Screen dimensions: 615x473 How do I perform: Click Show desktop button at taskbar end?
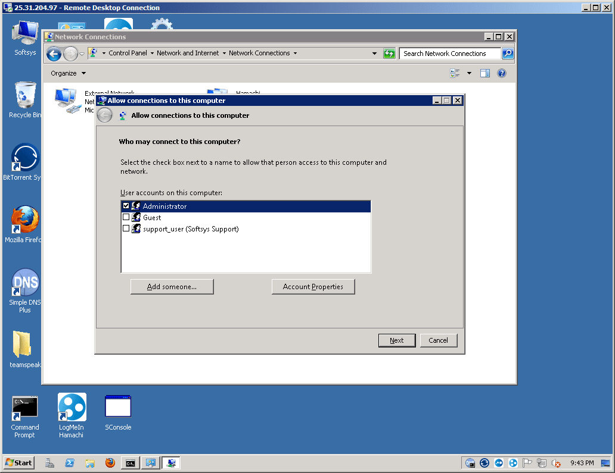coord(605,463)
